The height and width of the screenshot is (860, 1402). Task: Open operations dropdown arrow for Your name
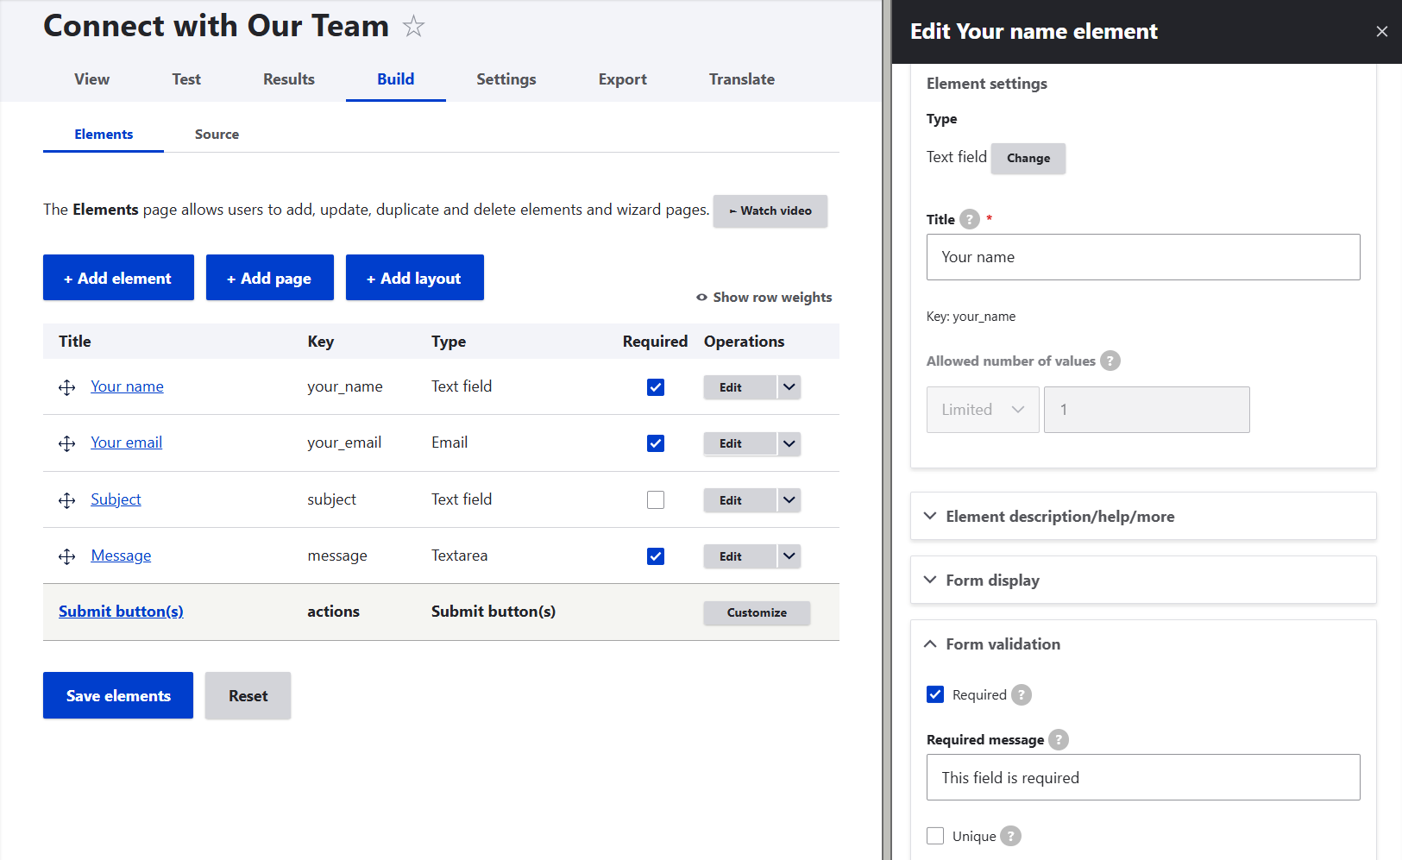tap(789, 387)
